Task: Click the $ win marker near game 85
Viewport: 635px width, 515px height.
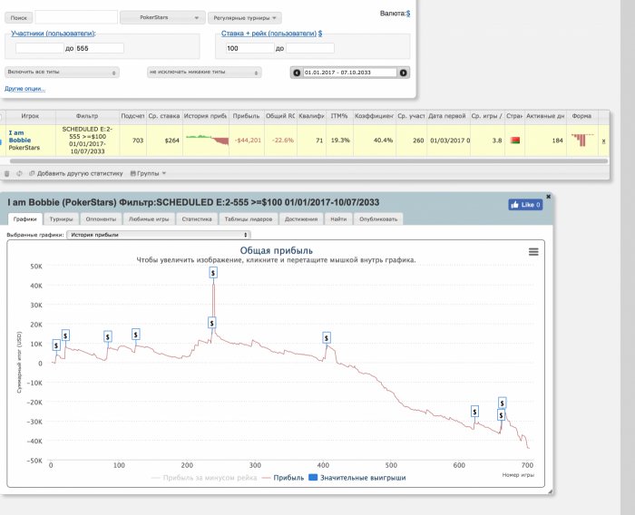Action: [x=107, y=336]
